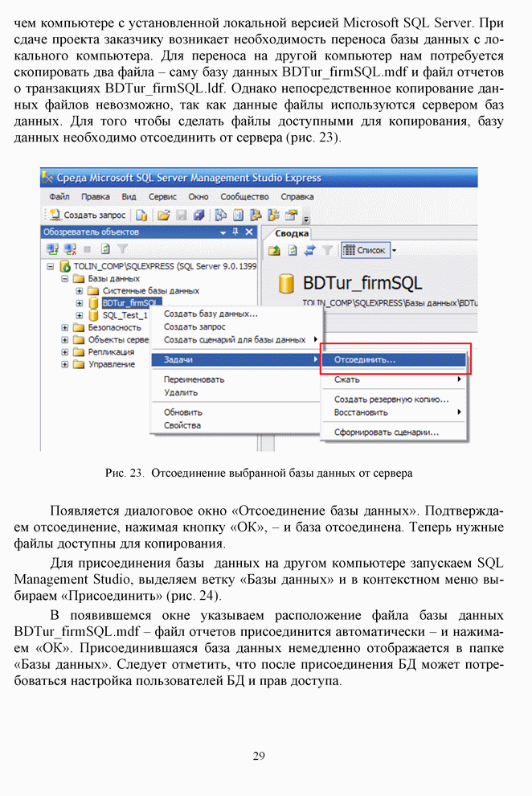The height and width of the screenshot is (796, 532).
Task: Switch to the Сводка tab
Action: (293, 233)
